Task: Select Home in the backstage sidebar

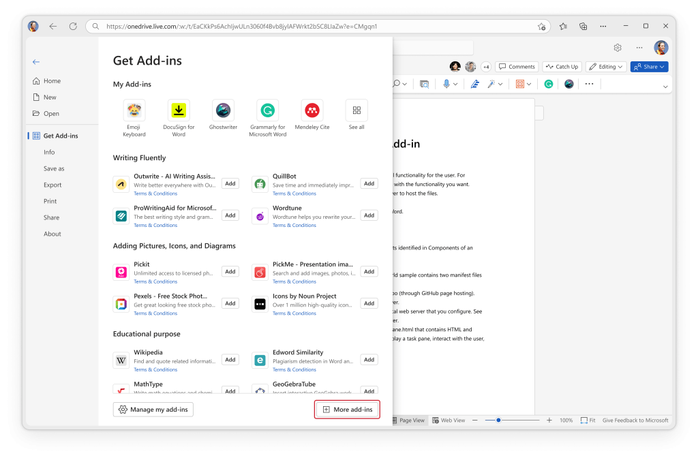Action: [x=47, y=81]
